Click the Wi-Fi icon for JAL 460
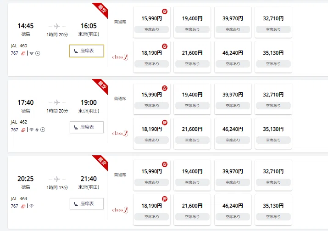This screenshot has width=328, height=231. click(x=31, y=53)
